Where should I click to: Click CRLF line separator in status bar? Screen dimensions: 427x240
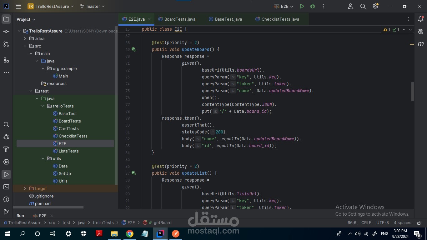366,223
